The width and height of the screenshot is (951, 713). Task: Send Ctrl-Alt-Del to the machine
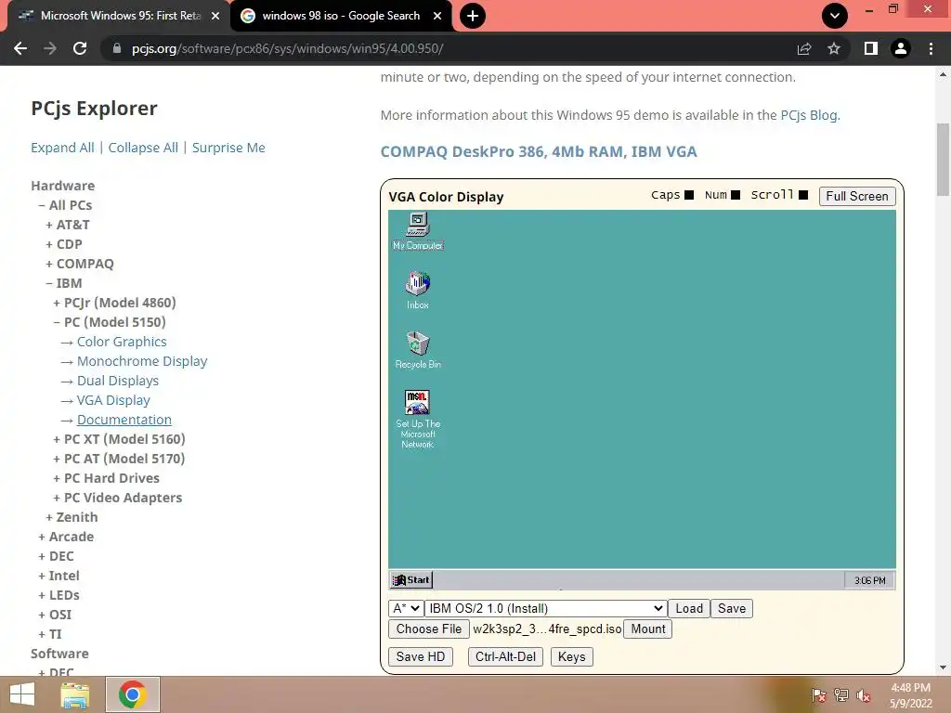(x=505, y=656)
